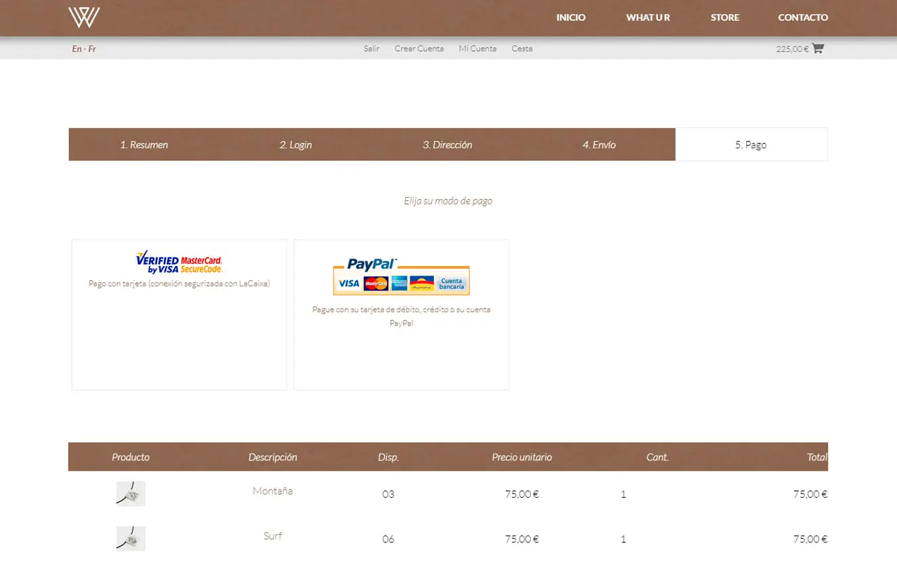Open the STORE menu item
897x562 pixels.
click(x=724, y=18)
